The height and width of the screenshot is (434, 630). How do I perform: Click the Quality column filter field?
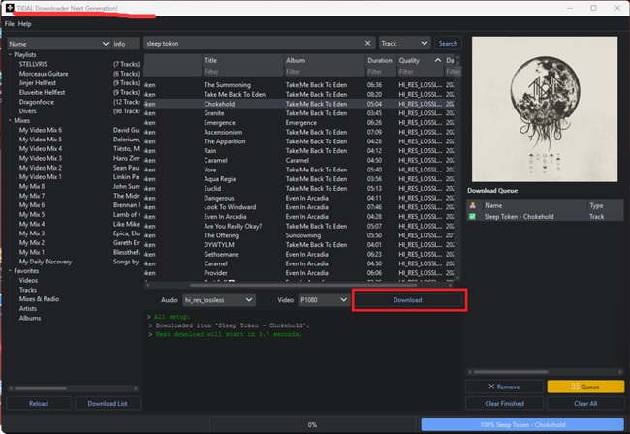tap(421, 72)
